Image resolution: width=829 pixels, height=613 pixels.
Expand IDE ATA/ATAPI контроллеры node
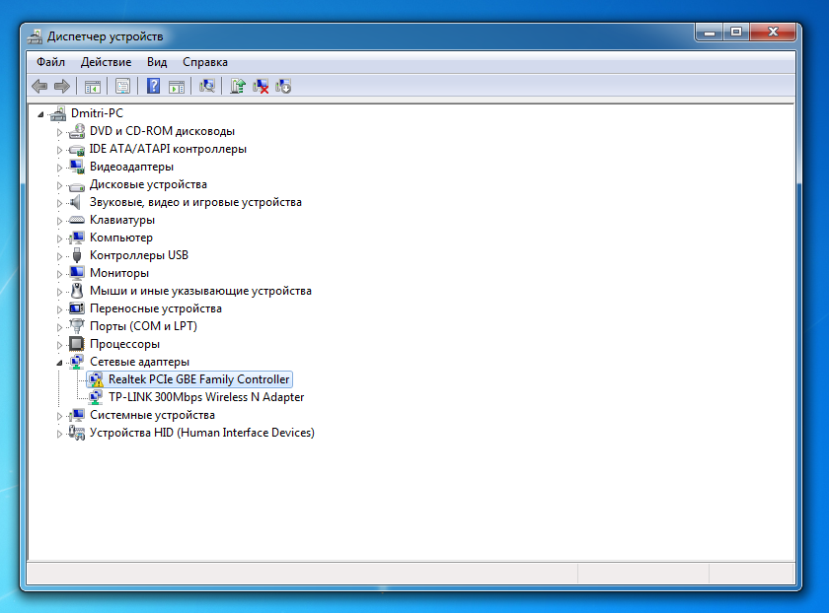pos(59,150)
